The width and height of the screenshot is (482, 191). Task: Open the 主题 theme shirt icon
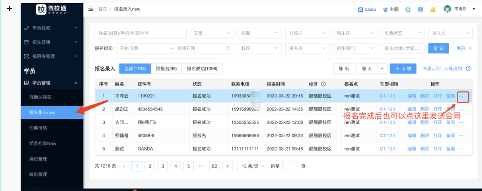[385, 9]
